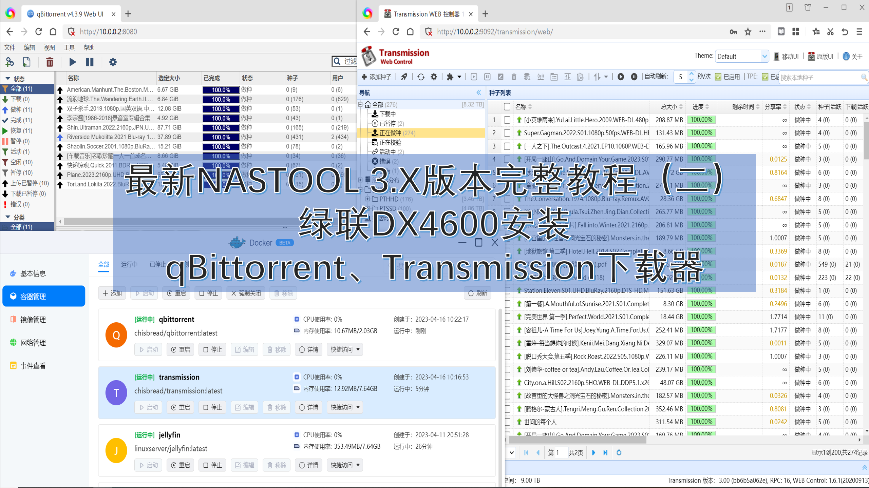Open 快捷访问 dropdown for jellyfin container
This screenshot has width=869, height=488.
[x=345, y=465]
